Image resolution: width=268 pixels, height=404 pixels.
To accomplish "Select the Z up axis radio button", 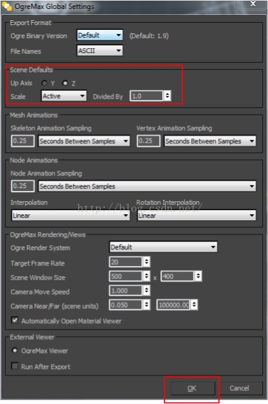I will tap(65, 83).
